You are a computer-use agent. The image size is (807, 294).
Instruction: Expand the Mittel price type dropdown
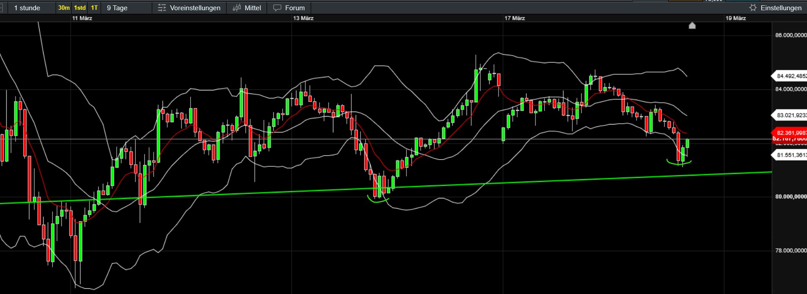tap(247, 8)
